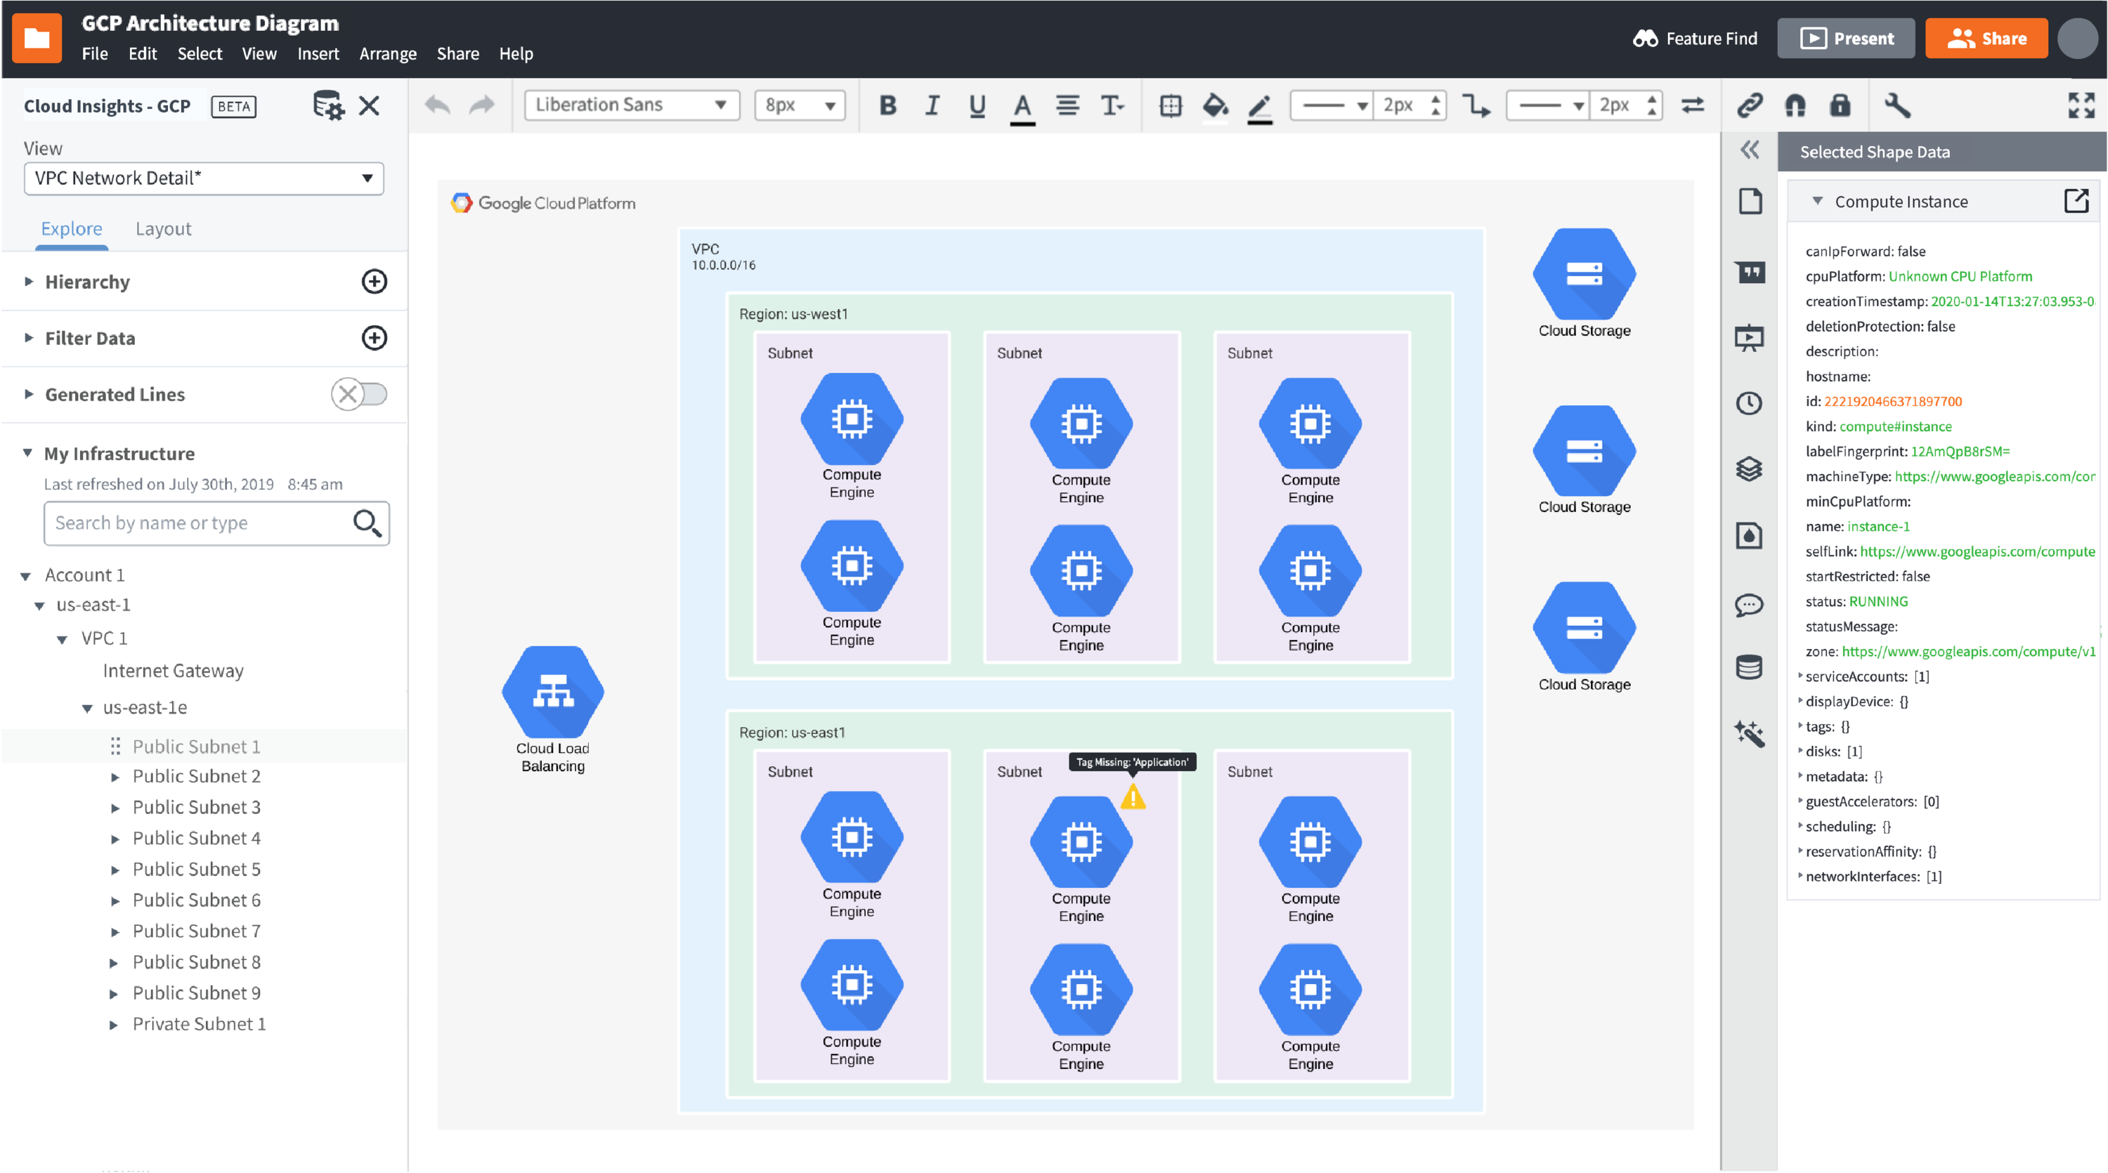Click the insert link icon

tap(1750, 105)
